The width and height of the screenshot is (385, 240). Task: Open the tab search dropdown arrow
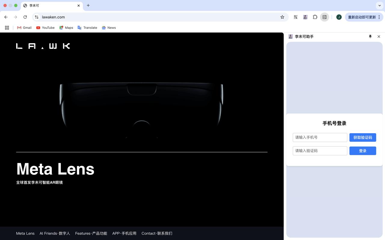tap(380, 5)
